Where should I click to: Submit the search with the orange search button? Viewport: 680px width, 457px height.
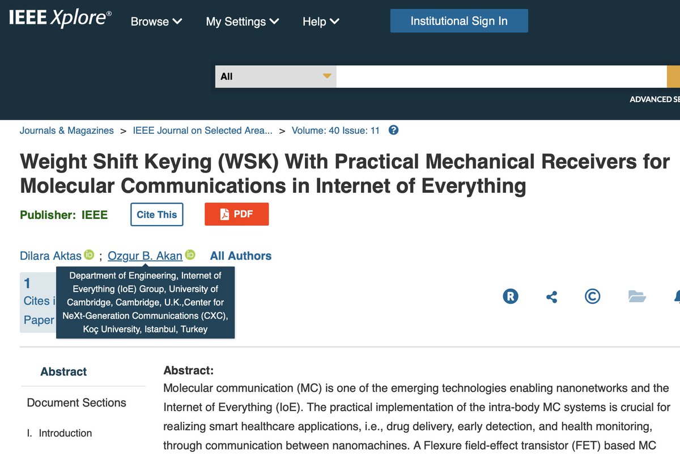(x=675, y=75)
